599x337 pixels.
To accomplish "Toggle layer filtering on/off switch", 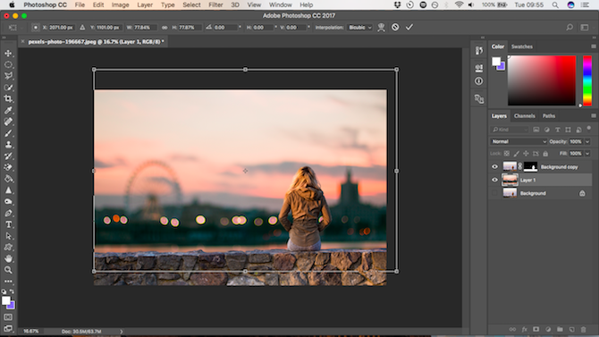I will tap(588, 129).
